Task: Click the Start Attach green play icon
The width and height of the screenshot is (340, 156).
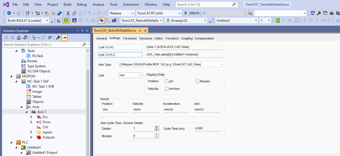Action: point(186,13)
